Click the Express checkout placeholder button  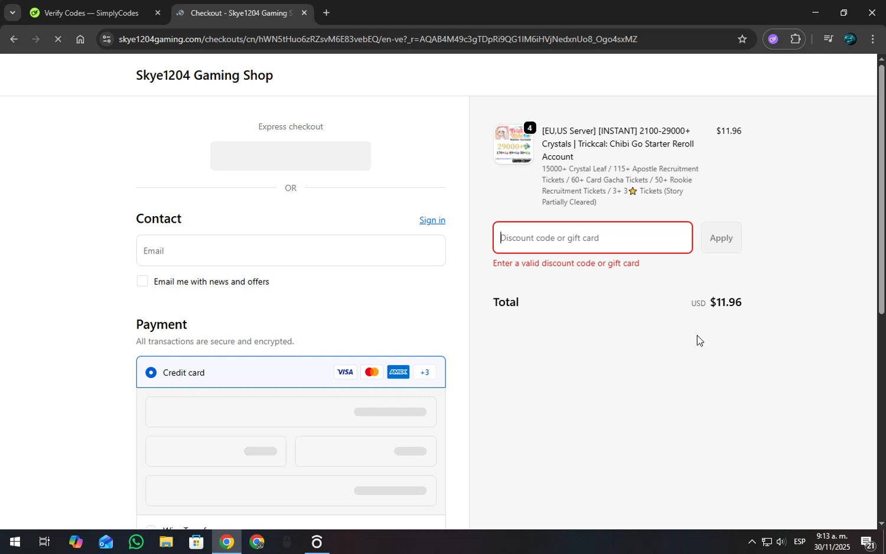[x=291, y=156]
